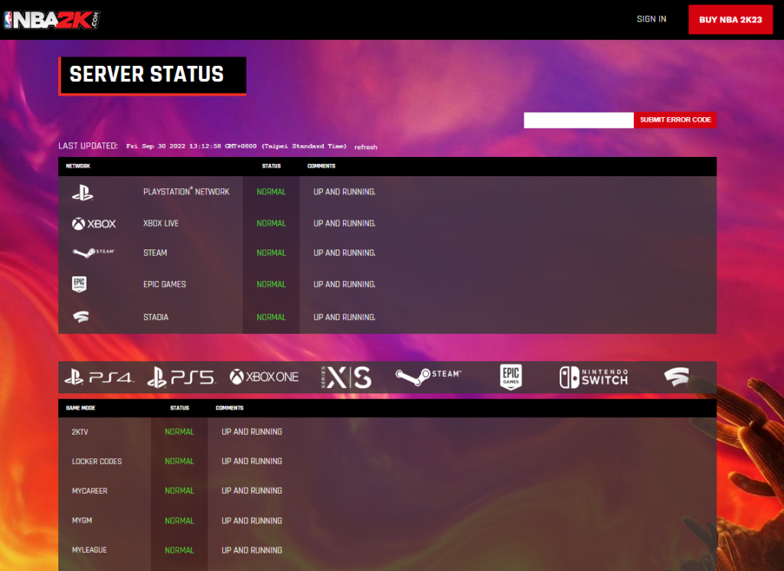Screen dimensions: 784x571
Task: Open the Sign In link
Action: coord(652,19)
